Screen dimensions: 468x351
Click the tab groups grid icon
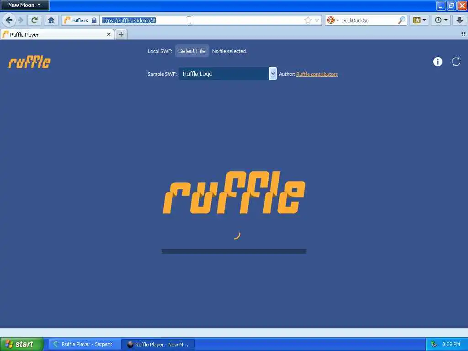click(x=463, y=34)
